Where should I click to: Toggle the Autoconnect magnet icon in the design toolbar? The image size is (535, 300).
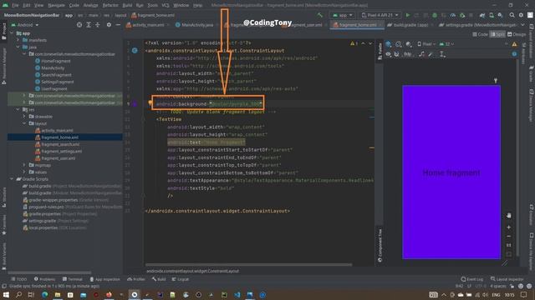point(396,54)
